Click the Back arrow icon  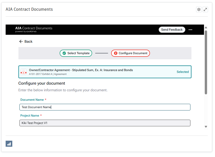click(21, 41)
